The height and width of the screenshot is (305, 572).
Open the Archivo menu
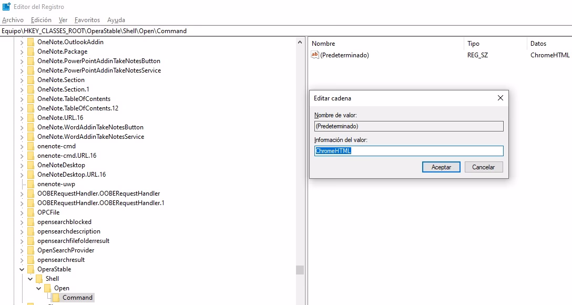[x=13, y=20]
